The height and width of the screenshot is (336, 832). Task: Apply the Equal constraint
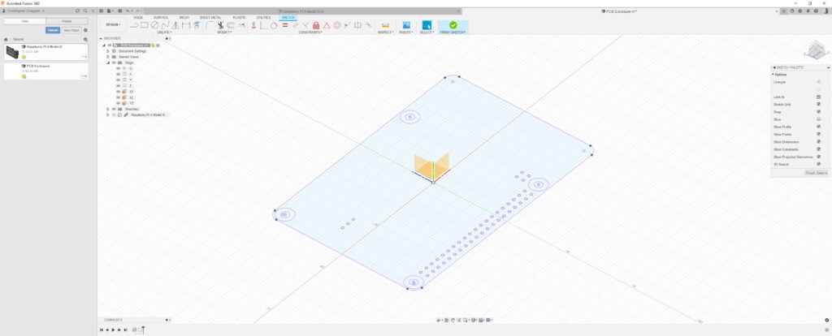click(x=285, y=25)
